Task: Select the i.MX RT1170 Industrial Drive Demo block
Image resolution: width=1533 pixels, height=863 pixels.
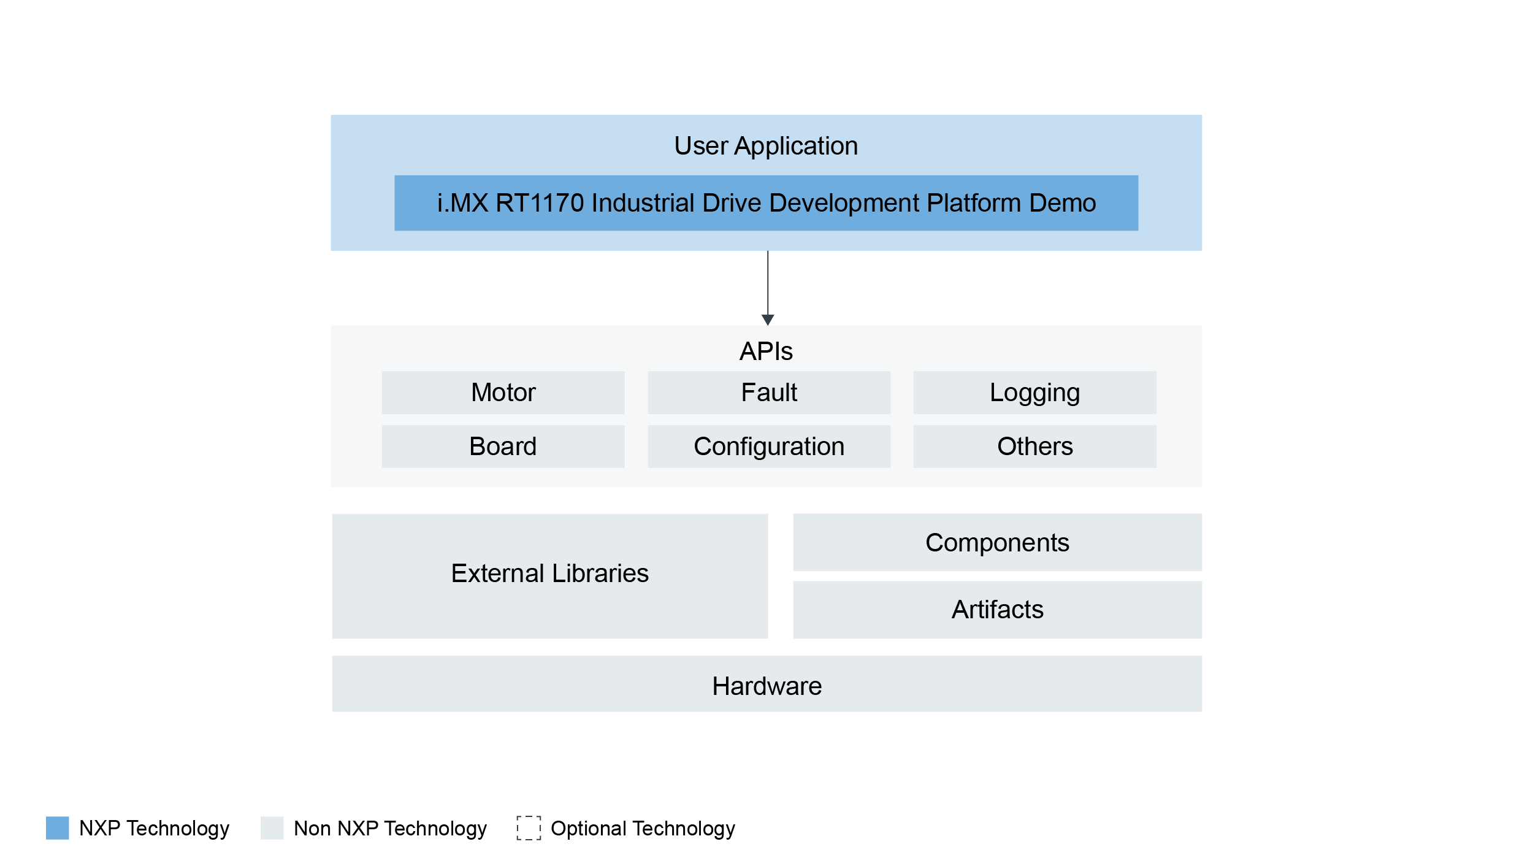Action: pyautogui.click(x=766, y=203)
